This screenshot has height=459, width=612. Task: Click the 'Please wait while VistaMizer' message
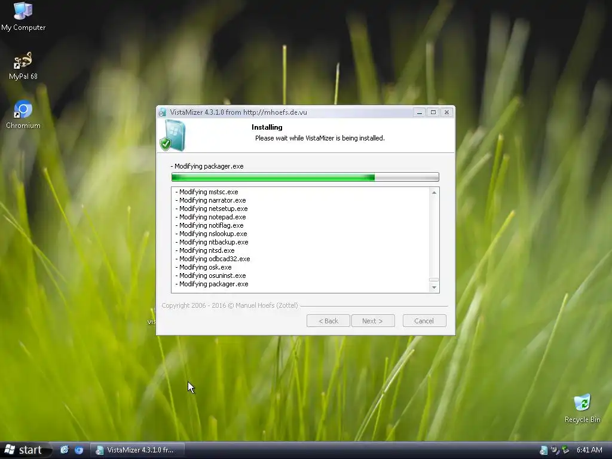[320, 138]
